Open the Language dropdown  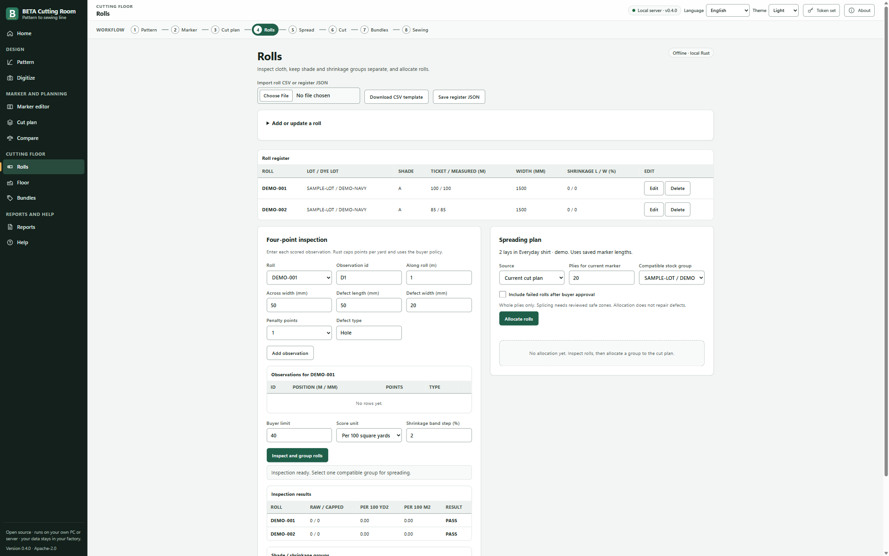727,10
